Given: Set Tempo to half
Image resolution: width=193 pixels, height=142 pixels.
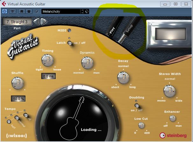Looking at the screenshot, I should tap(9, 122).
